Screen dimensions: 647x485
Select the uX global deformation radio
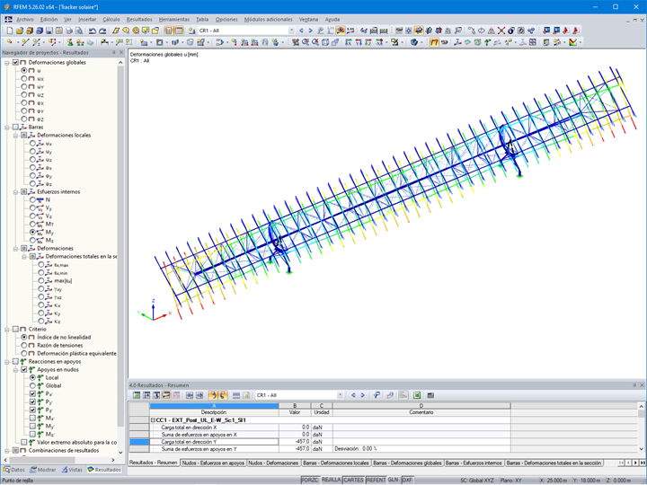click(24, 78)
